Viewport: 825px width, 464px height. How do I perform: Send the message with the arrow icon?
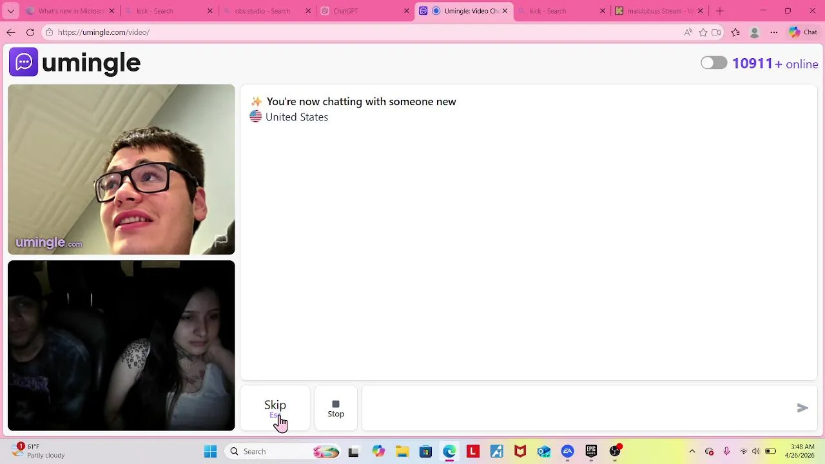(x=802, y=408)
